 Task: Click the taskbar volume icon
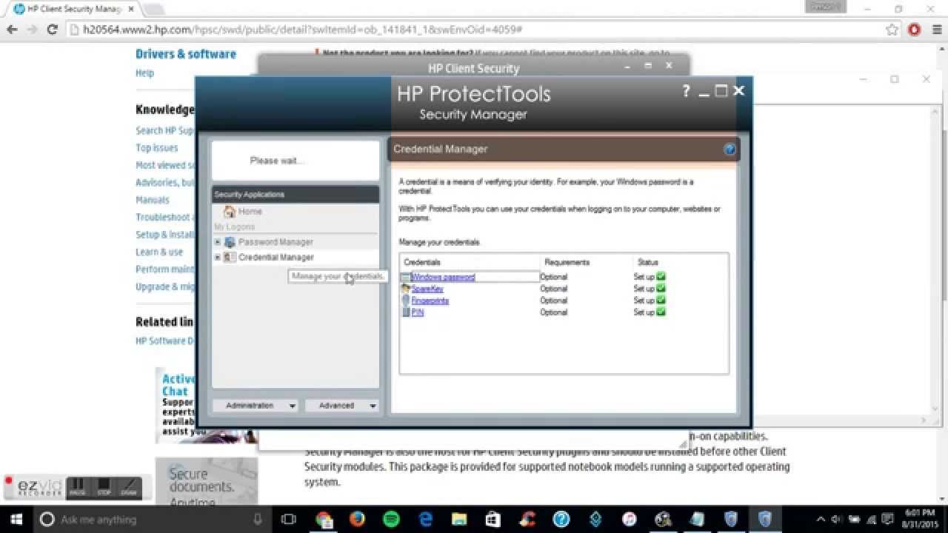[836, 519]
